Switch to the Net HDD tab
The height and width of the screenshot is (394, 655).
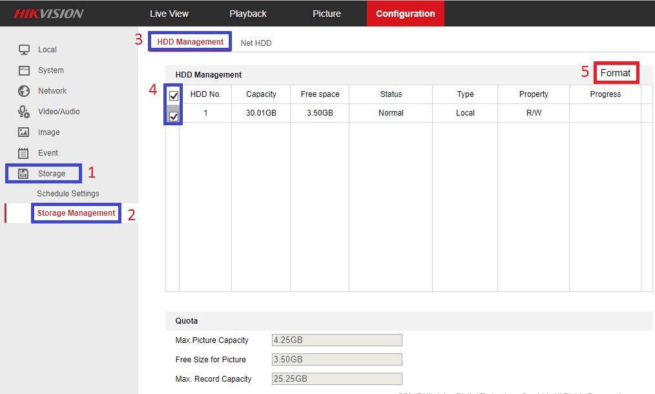[256, 43]
